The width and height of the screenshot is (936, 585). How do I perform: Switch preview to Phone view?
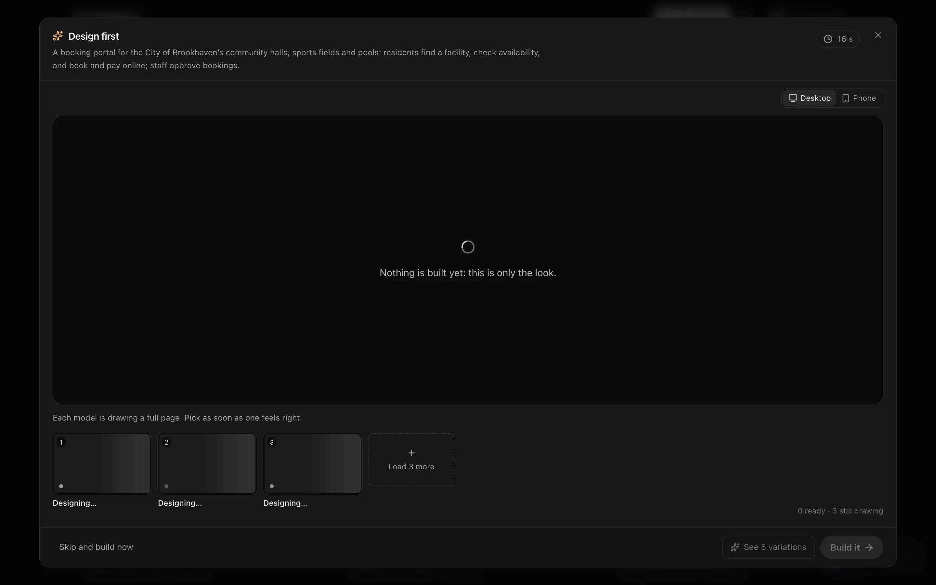coord(859,98)
